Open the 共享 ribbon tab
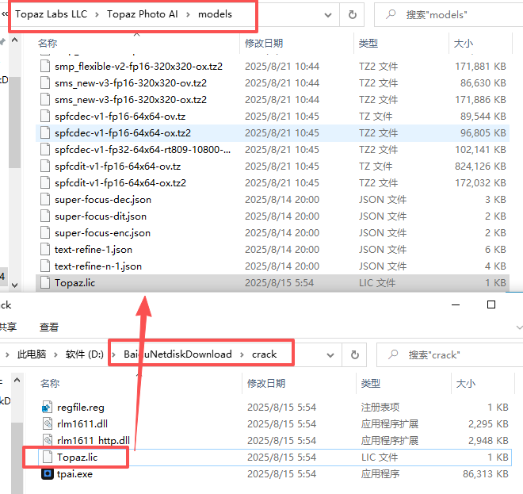The height and width of the screenshot is (494, 523). pyautogui.click(x=7, y=327)
